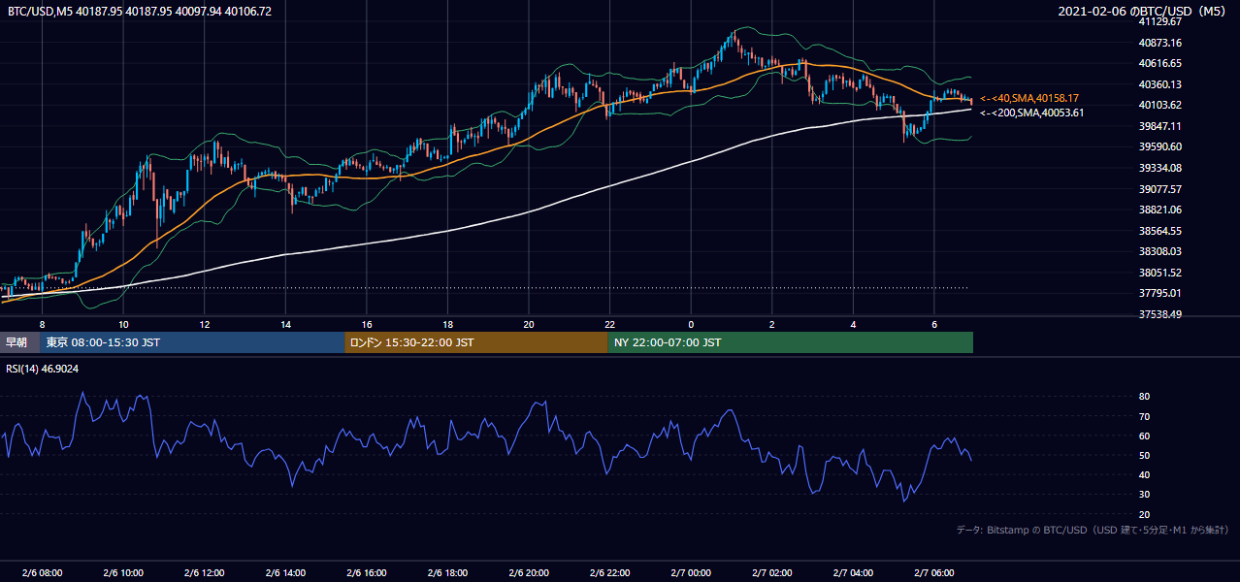The width and height of the screenshot is (1240, 582).
Task: Click the price axis label 40616.65
Action: point(1159,63)
